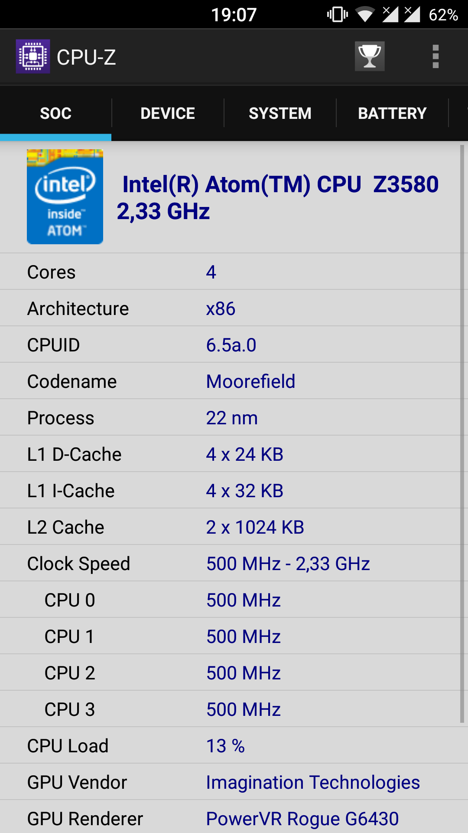
Task: Select the SOC tab
Action: tap(55, 113)
